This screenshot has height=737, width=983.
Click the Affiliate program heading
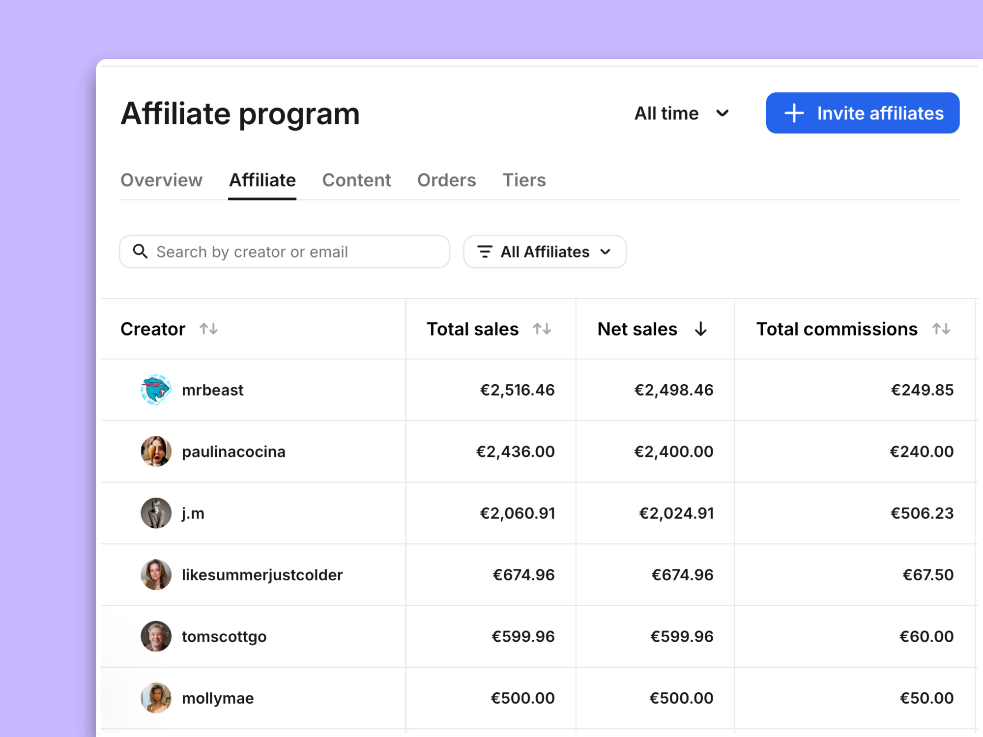click(x=240, y=114)
